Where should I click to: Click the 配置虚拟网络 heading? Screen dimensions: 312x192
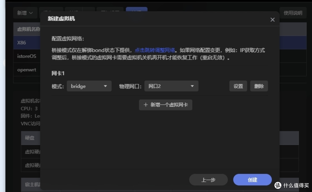tap(68, 39)
